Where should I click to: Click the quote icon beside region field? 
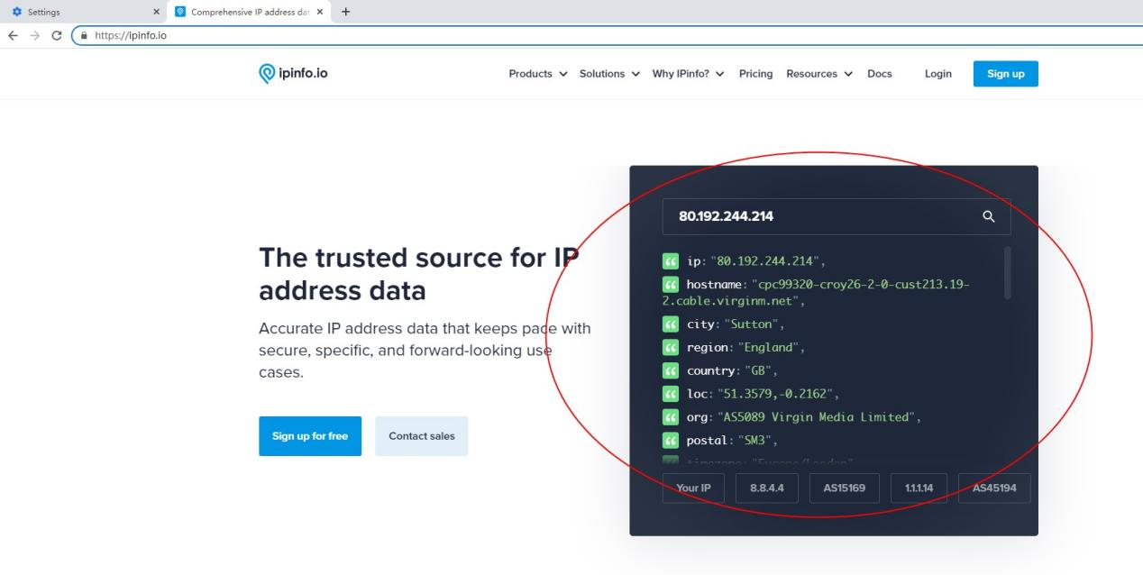click(670, 347)
